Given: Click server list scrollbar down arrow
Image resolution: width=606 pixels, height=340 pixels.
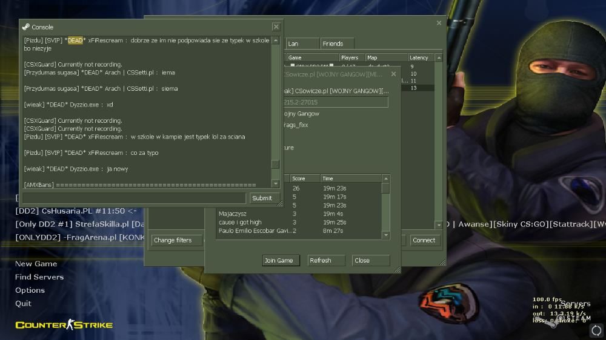Looking at the screenshot, I should (x=439, y=225).
